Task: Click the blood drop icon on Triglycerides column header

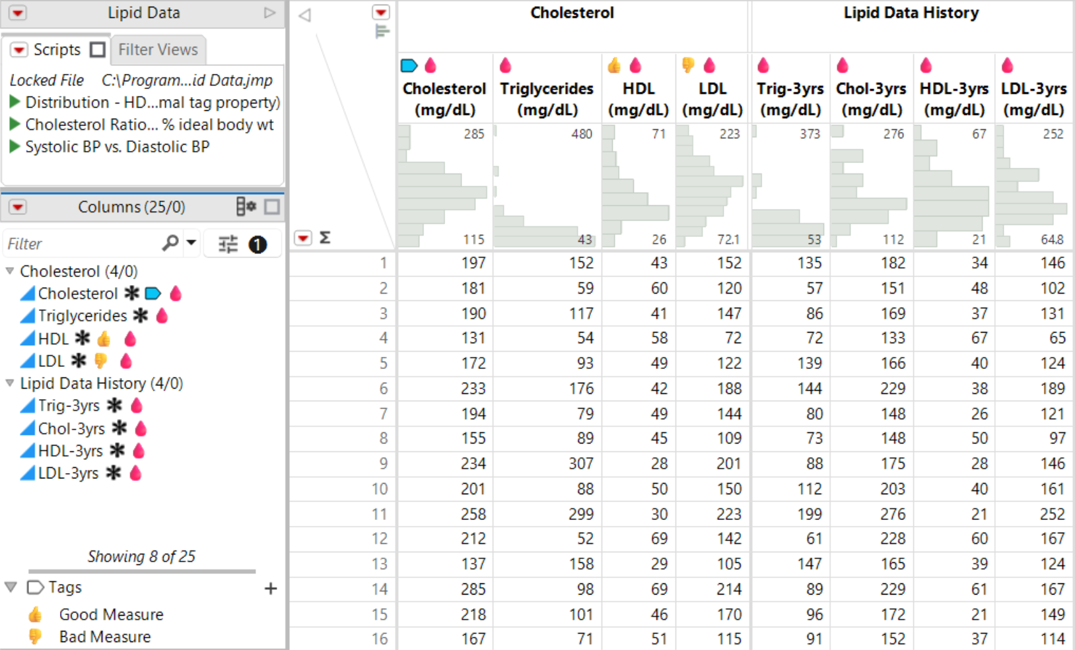Action: (506, 65)
